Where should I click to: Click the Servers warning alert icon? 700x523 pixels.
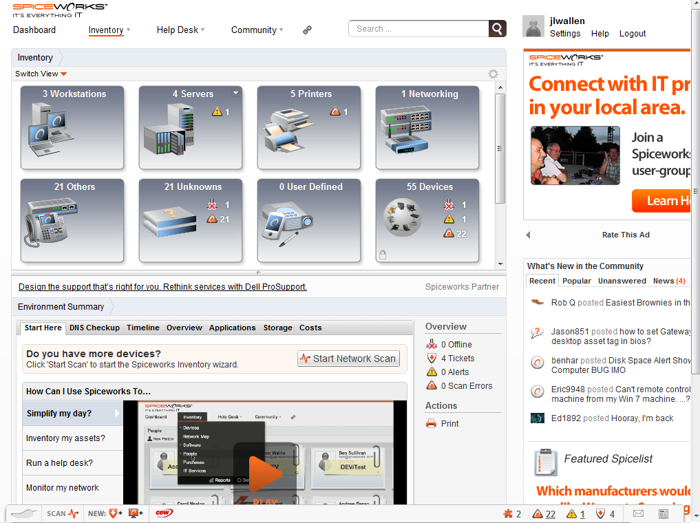click(217, 111)
